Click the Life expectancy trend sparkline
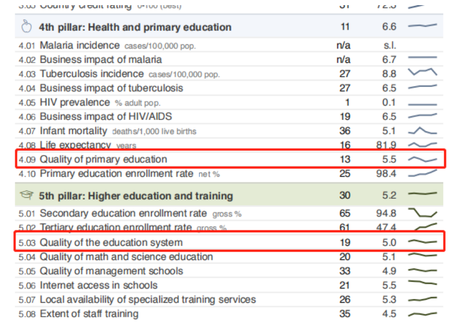 click(422, 144)
